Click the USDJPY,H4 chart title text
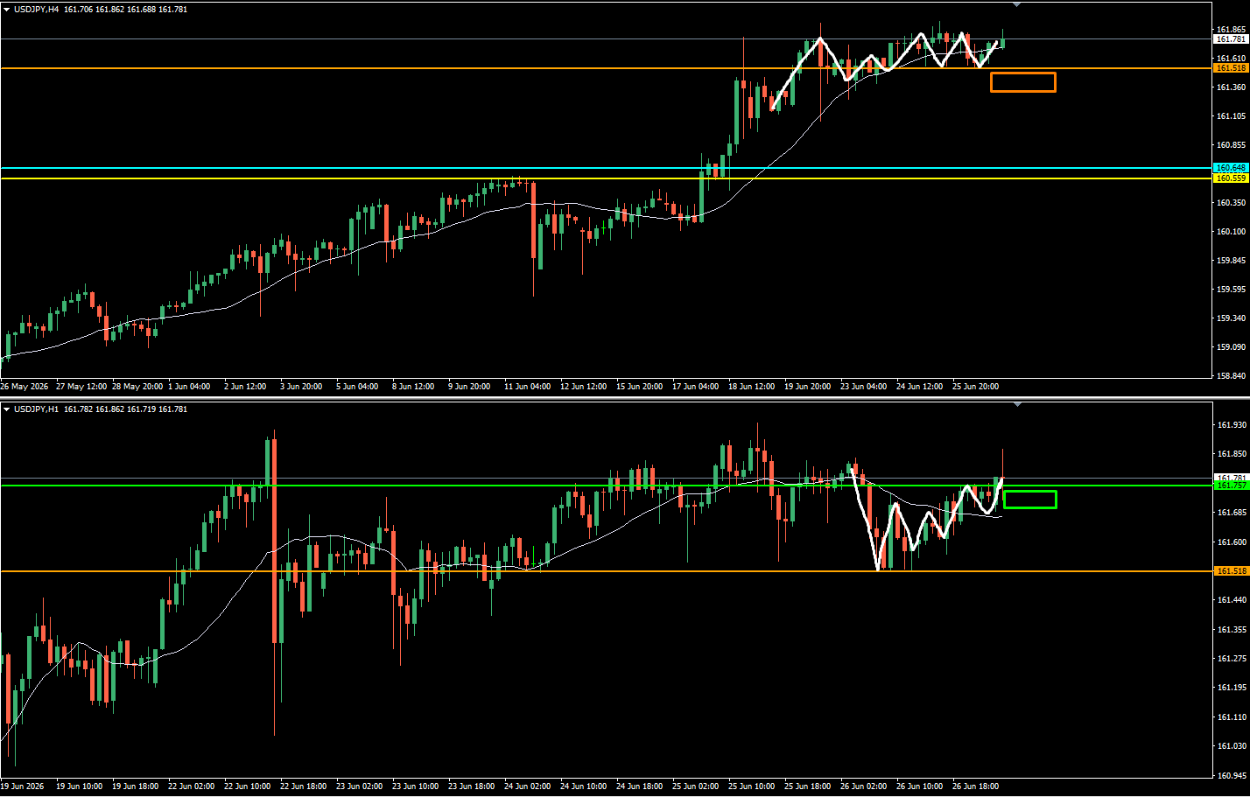 (x=36, y=10)
